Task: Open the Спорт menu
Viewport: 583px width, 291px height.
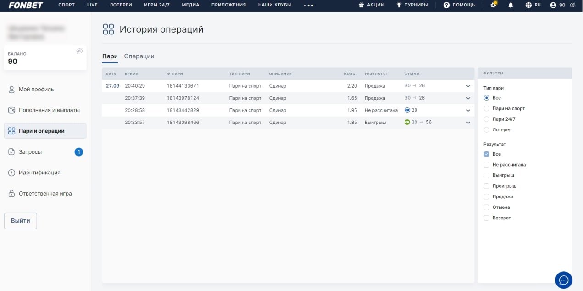Action: coord(67,5)
